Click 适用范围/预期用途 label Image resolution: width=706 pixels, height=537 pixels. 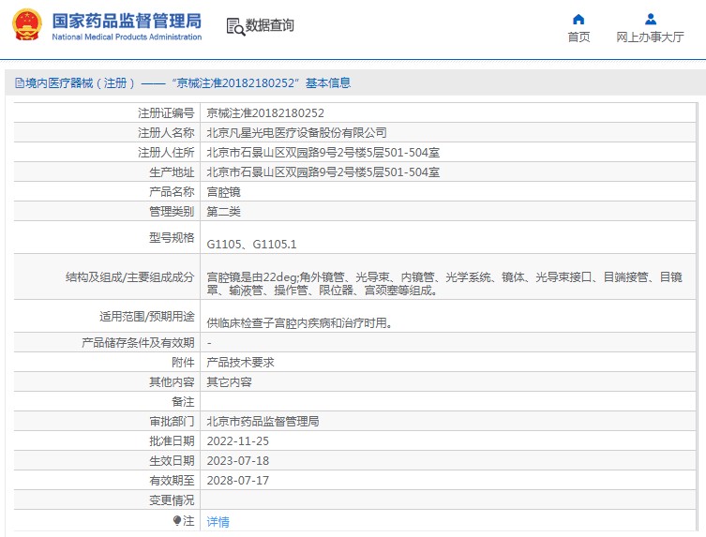coord(147,317)
